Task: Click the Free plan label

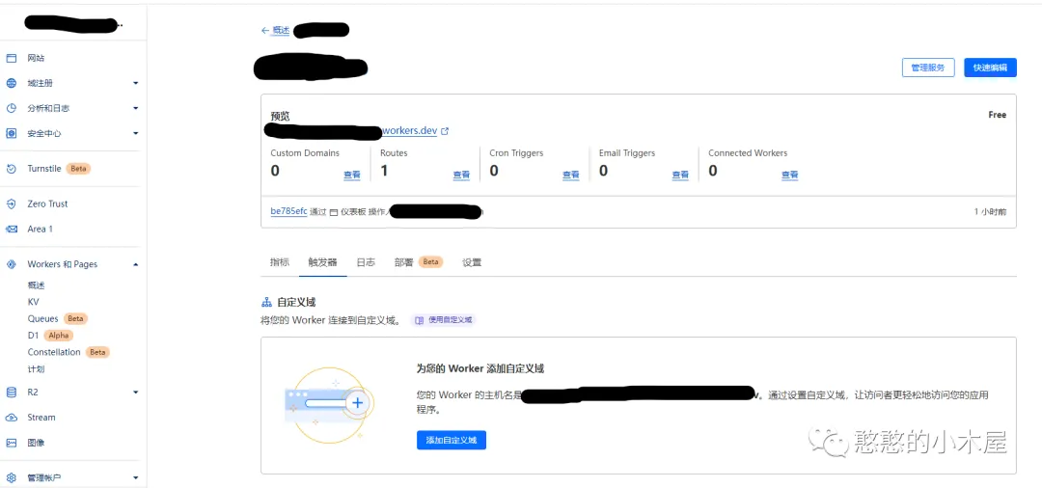Action: click(x=998, y=115)
